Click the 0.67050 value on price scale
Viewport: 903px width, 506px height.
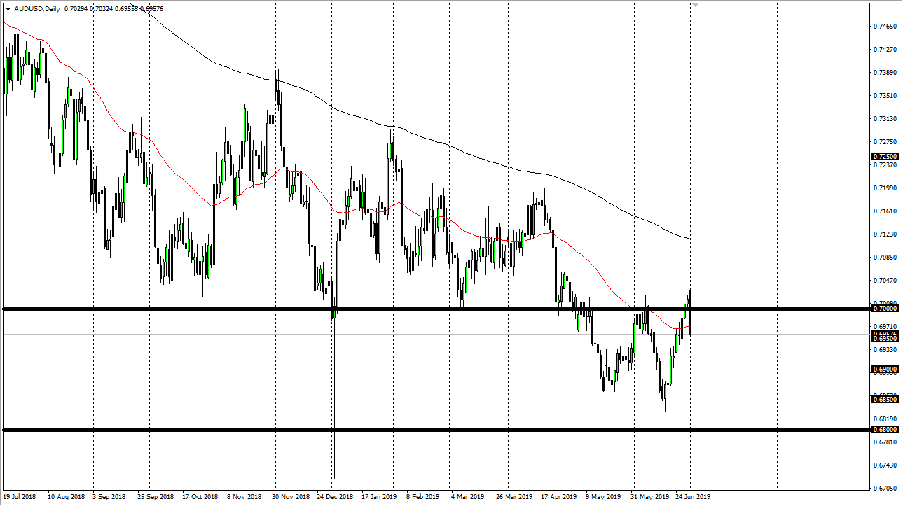[x=884, y=488]
